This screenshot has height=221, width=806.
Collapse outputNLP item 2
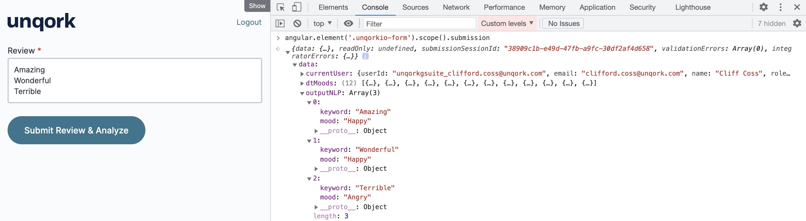[x=309, y=179]
